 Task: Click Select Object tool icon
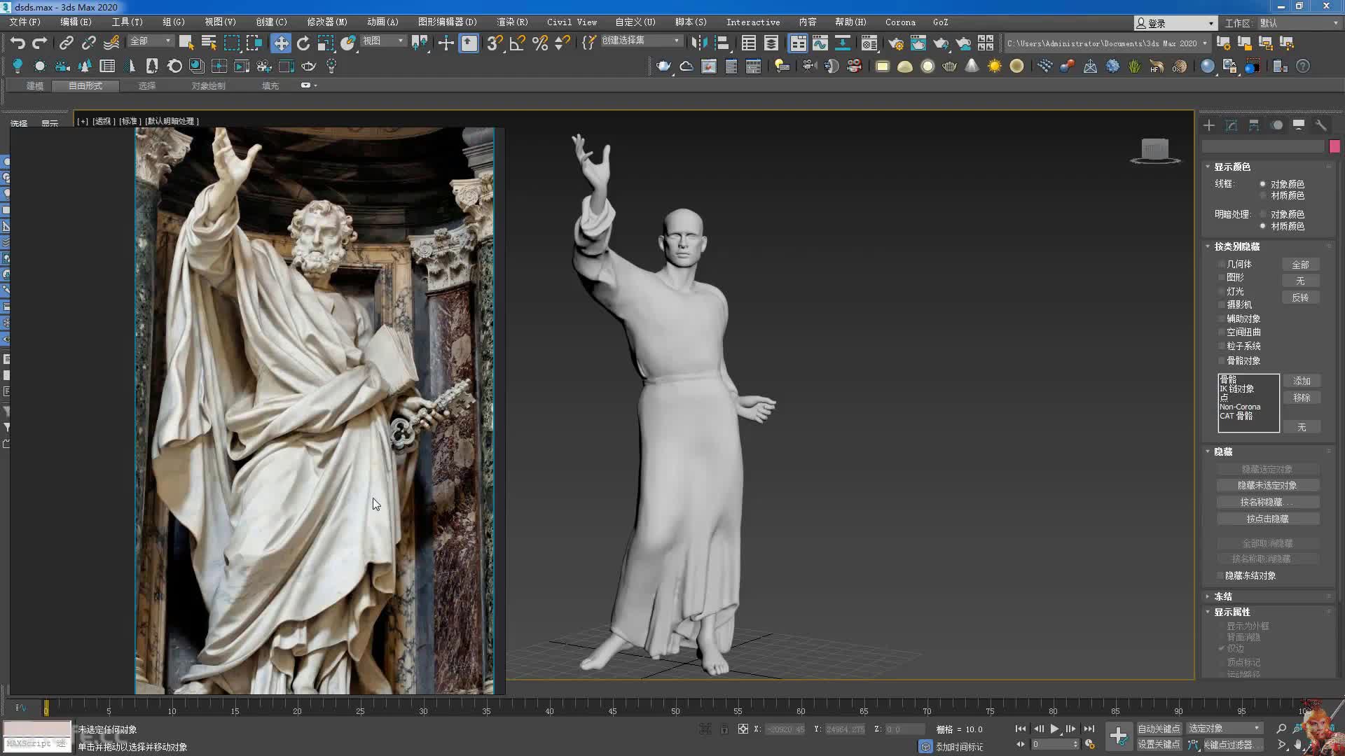click(186, 43)
